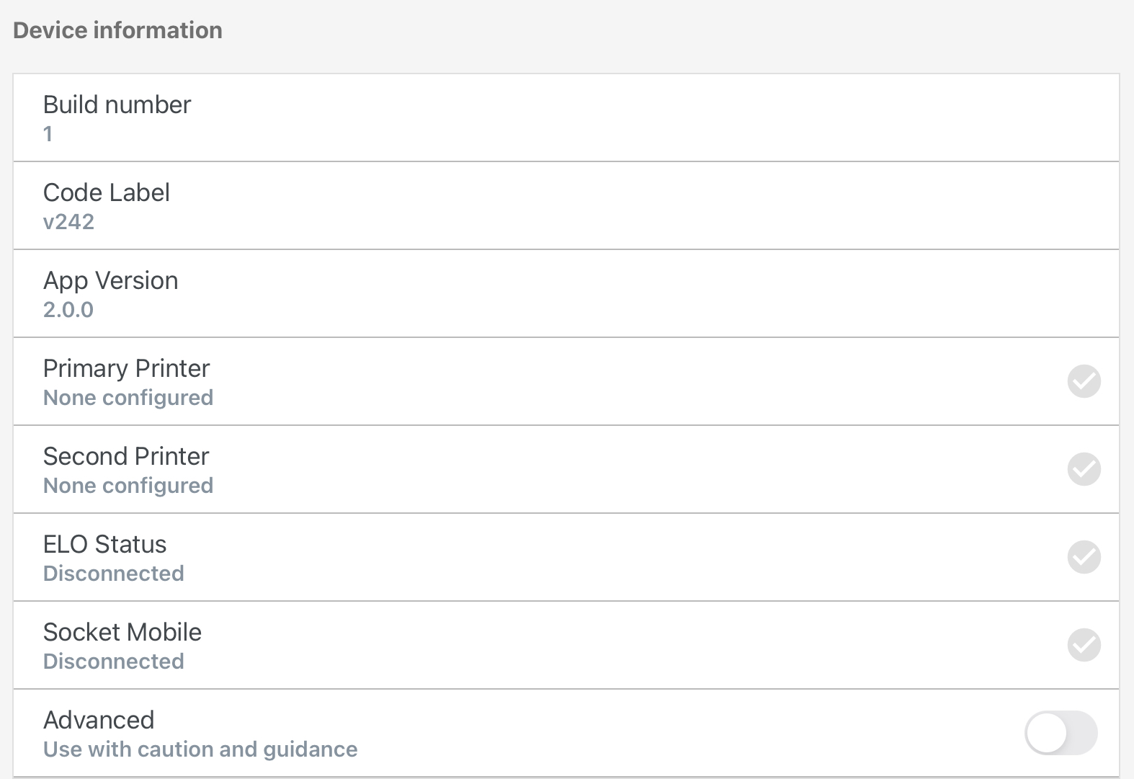Tap the Socket Mobile row label
The height and width of the screenshot is (779, 1134).
click(122, 632)
